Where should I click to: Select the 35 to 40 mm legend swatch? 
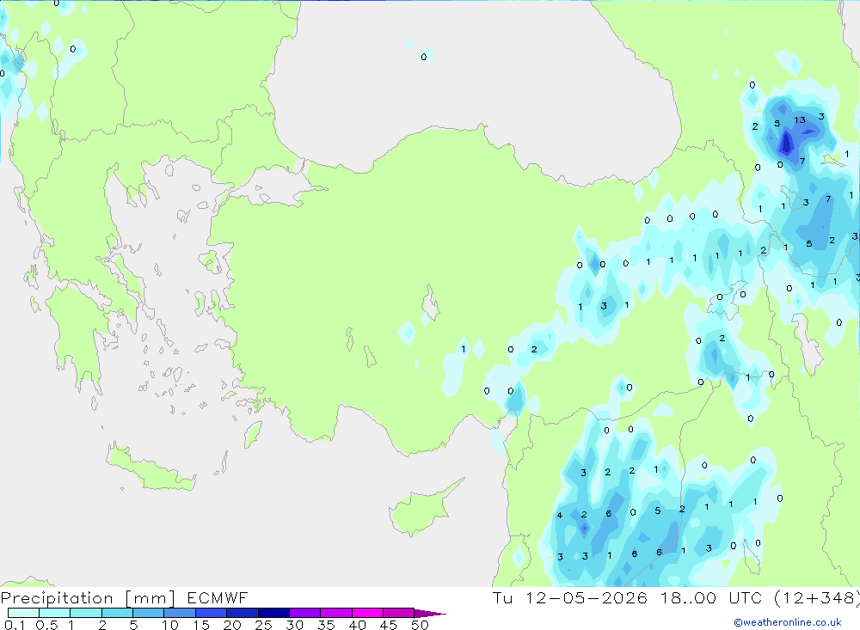point(336,613)
